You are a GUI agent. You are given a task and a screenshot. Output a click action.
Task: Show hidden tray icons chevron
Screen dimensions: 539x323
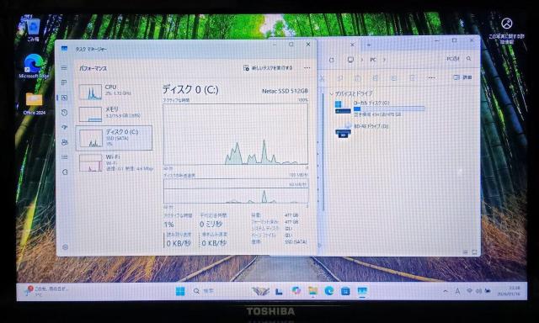pyautogui.click(x=446, y=291)
